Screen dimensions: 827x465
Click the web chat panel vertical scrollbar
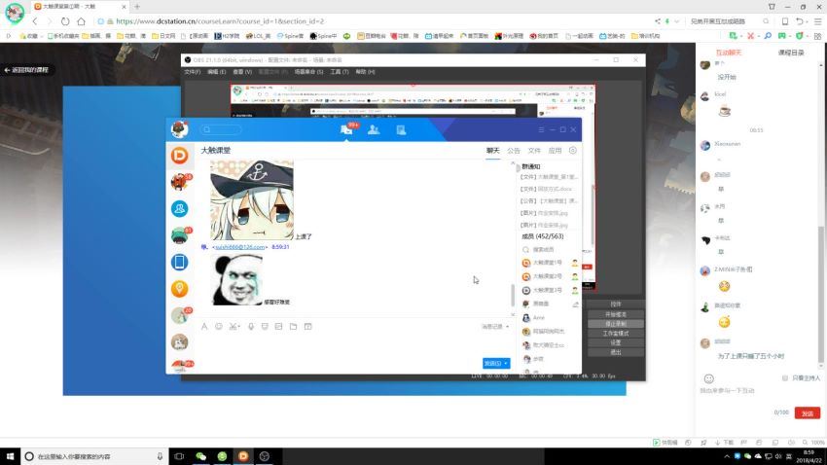point(820,294)
